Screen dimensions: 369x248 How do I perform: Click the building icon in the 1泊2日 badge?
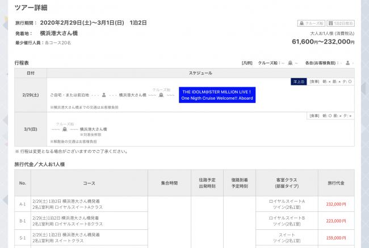pos(330,23)
